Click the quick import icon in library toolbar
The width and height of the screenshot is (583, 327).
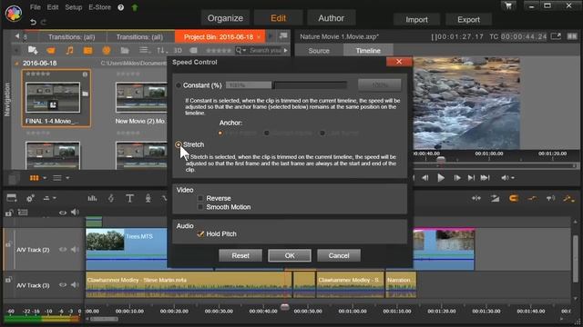(33, 50)
